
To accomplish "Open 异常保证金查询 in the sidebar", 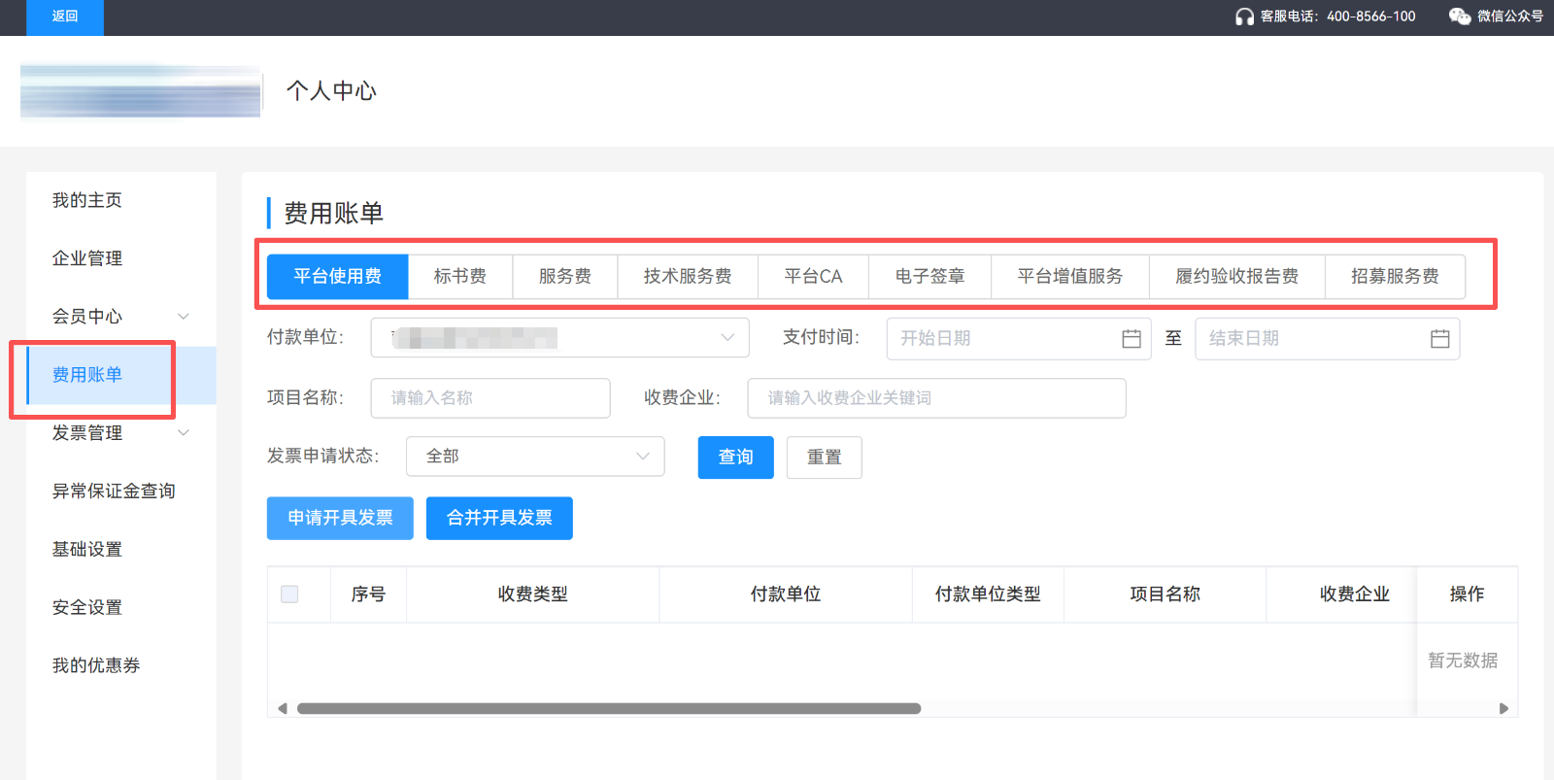I will pos(121,492).
